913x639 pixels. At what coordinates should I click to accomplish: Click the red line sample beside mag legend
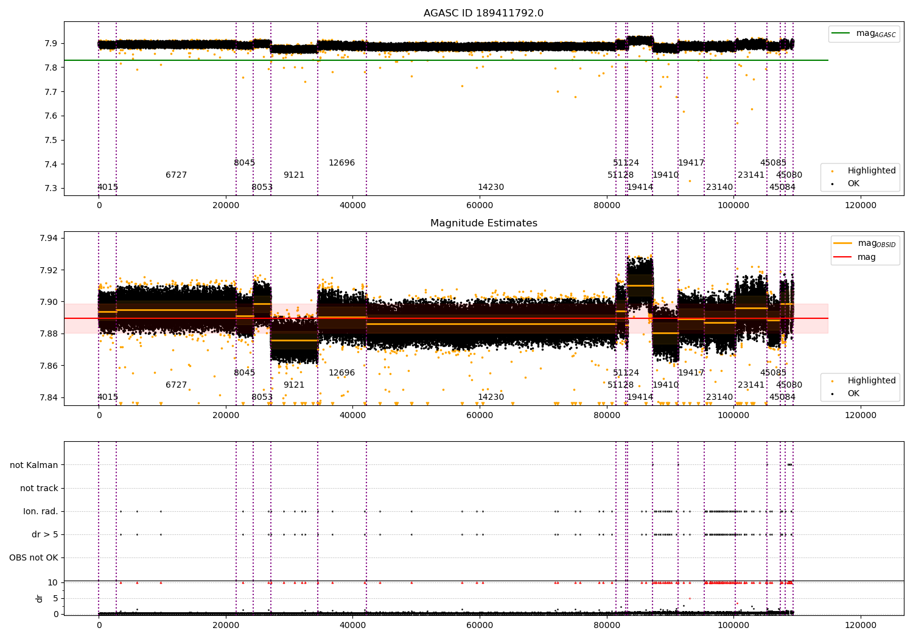(842, 257)
